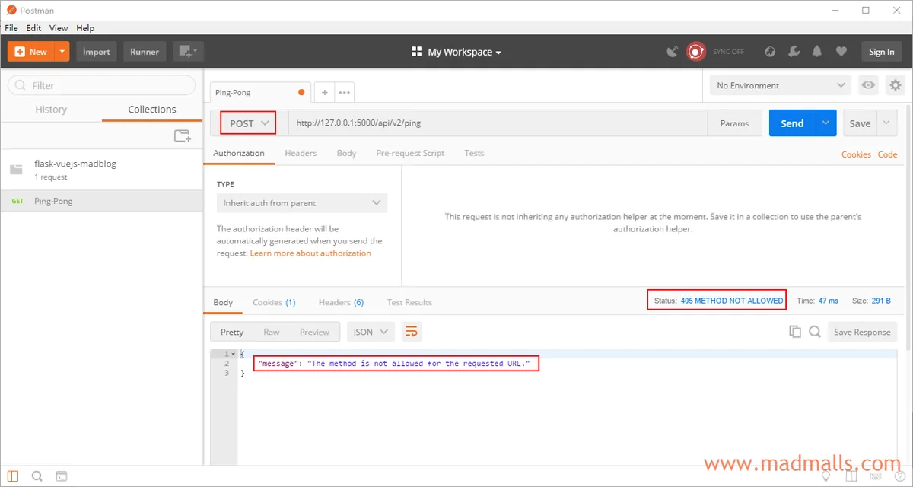
Task: Search within the response body
Action: [x=815, y=332]
